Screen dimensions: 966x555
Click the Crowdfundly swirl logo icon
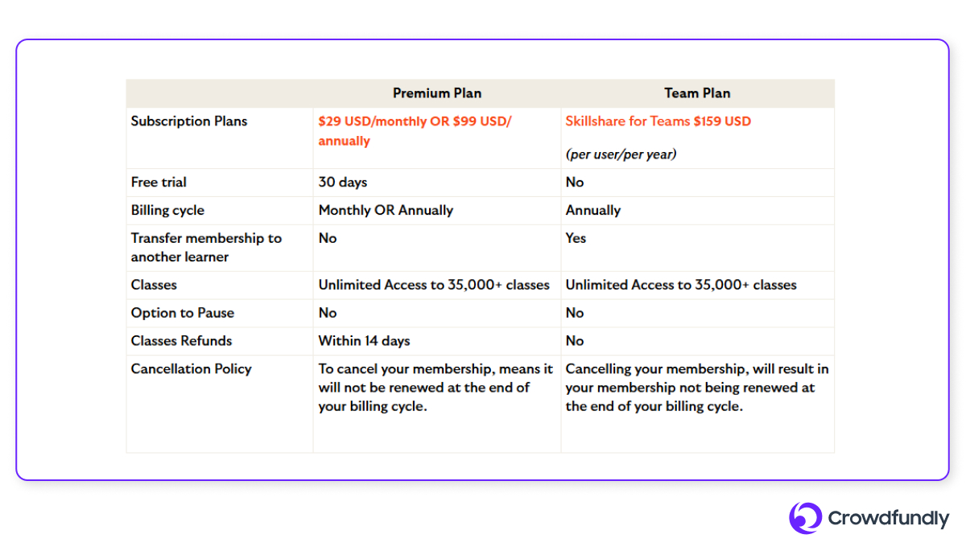click(805, 518)
